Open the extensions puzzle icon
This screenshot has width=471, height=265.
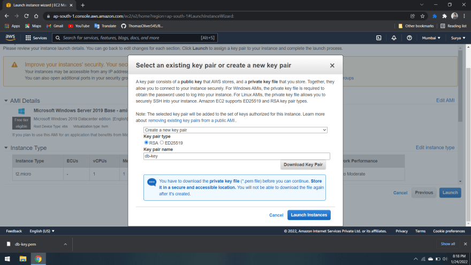tap(444, 16)
